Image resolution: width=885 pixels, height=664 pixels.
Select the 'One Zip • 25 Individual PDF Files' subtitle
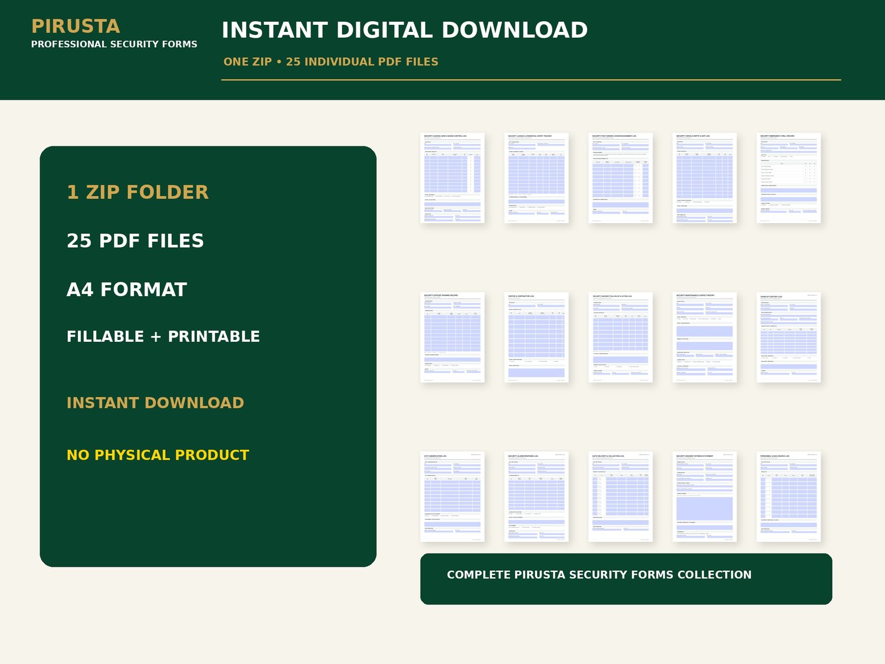point(331,62)
